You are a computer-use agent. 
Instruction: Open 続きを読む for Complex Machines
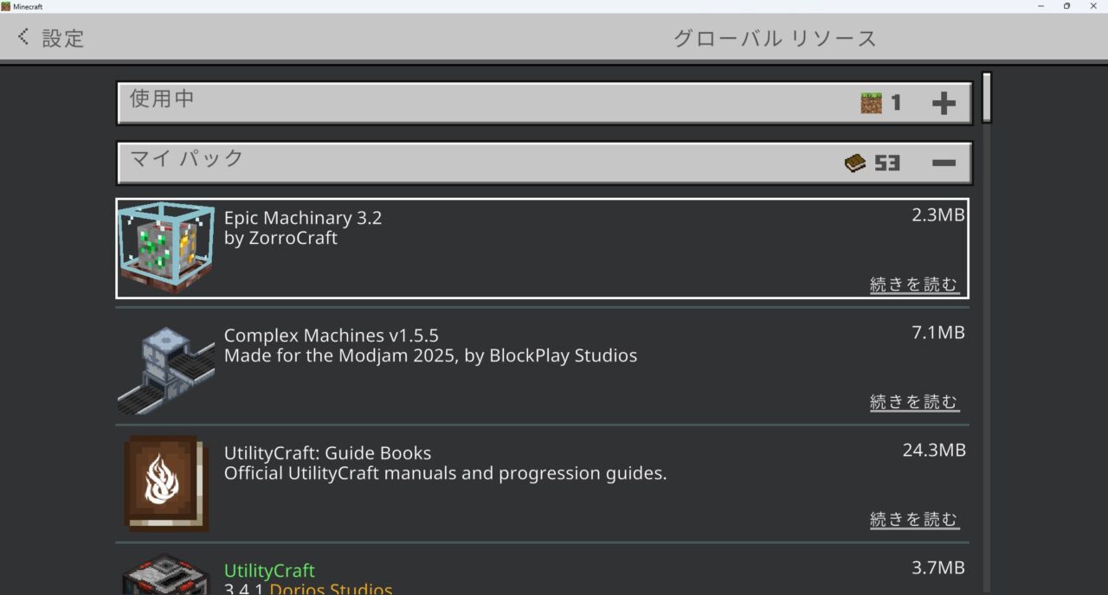pyautogui.click(x=914, y=402)
